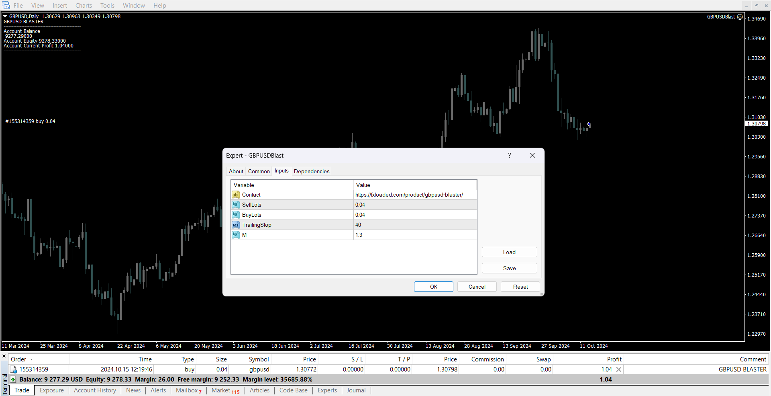Close the Terminal panel with its X
Image resolution: width=771 pixels, height=396 pixels.
coord(4,356)
